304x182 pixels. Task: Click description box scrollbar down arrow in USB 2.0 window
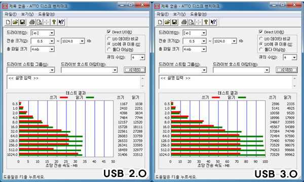coord(142,86)
